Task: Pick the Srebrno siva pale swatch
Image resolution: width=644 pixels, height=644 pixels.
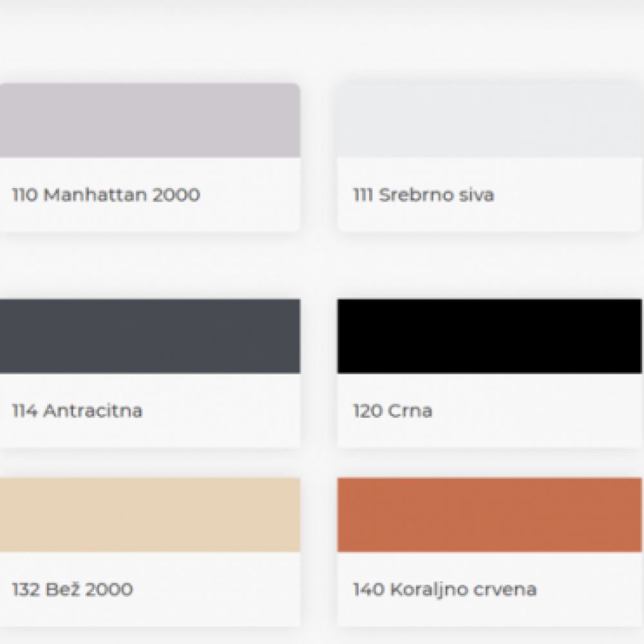Action: (489, 120)
